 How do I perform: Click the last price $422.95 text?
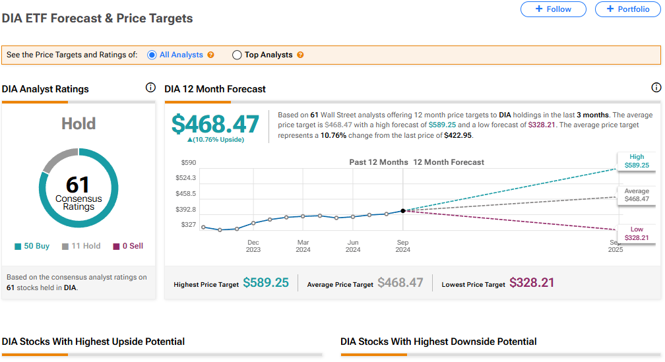click(458, 136)
